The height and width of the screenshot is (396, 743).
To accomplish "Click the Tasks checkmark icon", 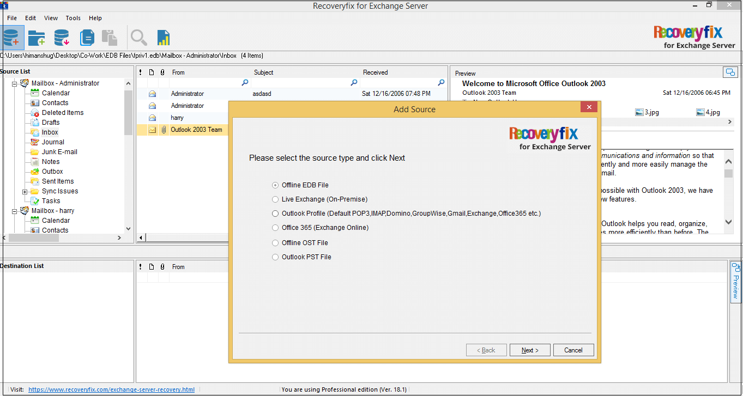I will click(35, 201).
